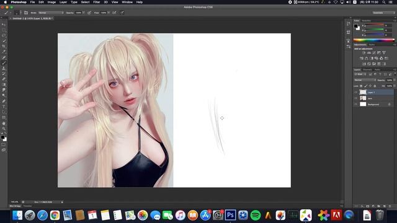
Task: Open the brush Mode dropdown
Action: tap(51, 12)
